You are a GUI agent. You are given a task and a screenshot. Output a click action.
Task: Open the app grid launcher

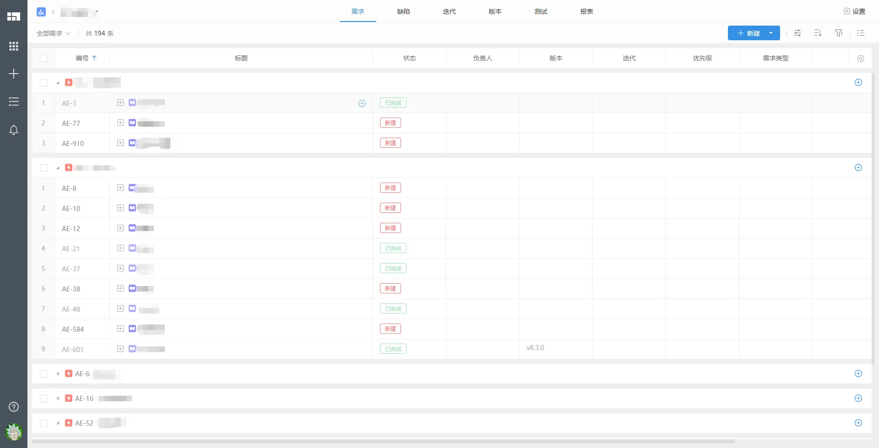click(14, 46)
